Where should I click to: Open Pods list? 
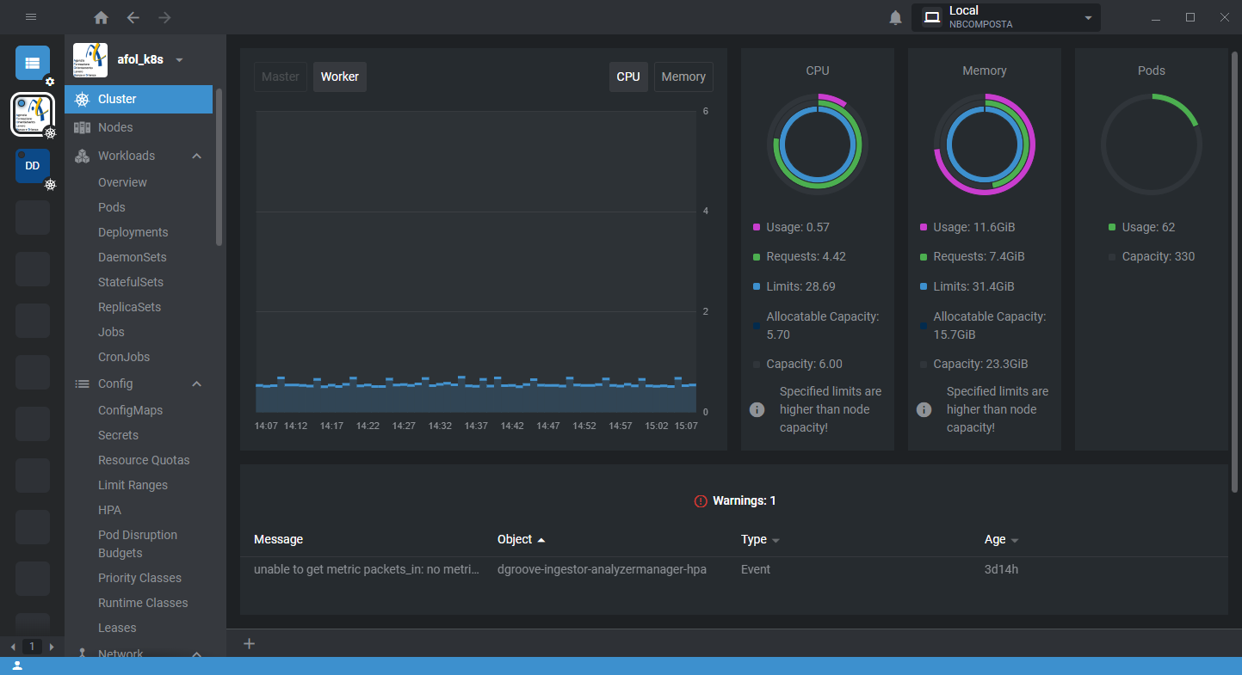[112, 207]
